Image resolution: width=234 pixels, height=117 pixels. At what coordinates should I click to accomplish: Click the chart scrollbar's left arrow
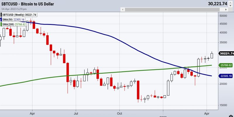[x=123, y=10]
